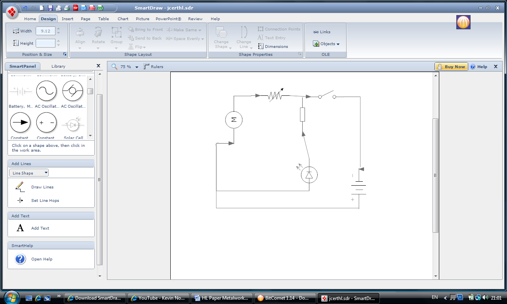Open the Home ribbon tab
Viewport: 507px width, 304px height.
click(x=30, y=19)
